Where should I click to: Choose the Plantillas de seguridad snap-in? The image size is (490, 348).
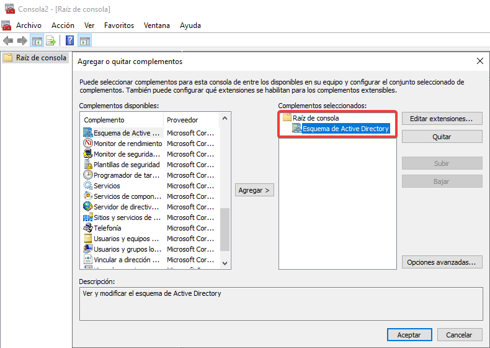[126, 165]
